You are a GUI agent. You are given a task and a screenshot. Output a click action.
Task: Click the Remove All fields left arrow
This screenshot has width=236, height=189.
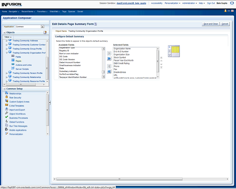(x=109, y=72)
